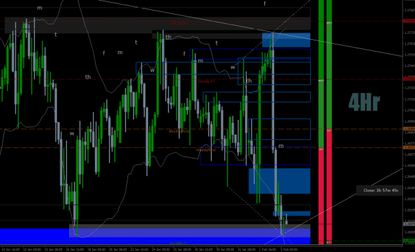Screen dimensions: 415x252
Task: Click the '15 Jan 08:00' time axis label
Action: coord(54,249)
